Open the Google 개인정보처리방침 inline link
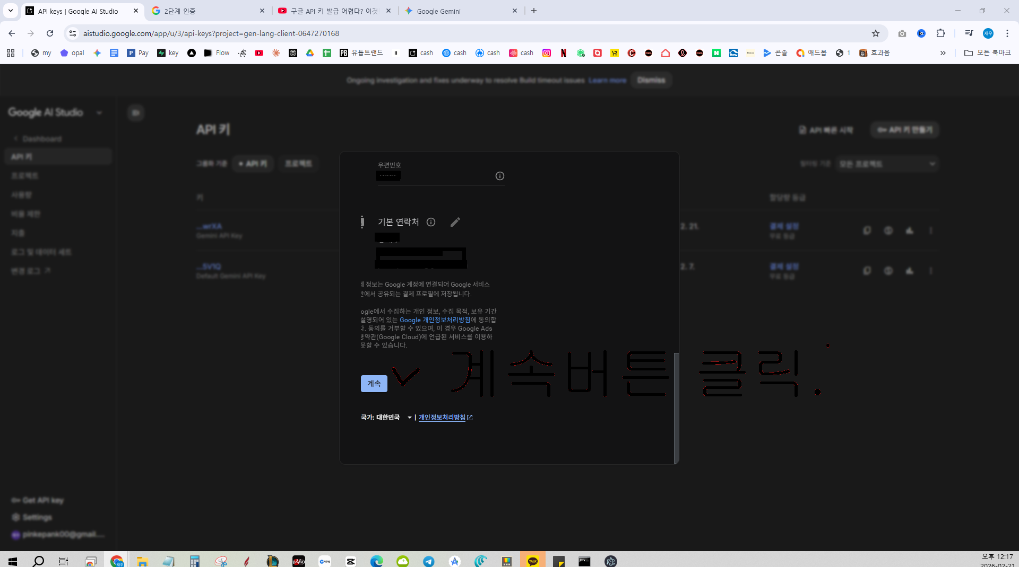 click(435, 320)
